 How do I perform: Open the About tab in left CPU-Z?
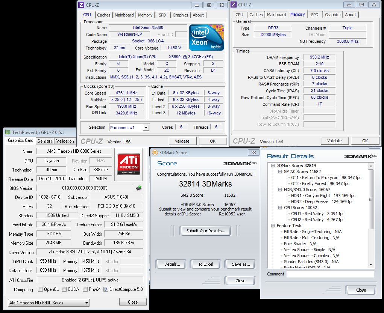click(198, 15)
